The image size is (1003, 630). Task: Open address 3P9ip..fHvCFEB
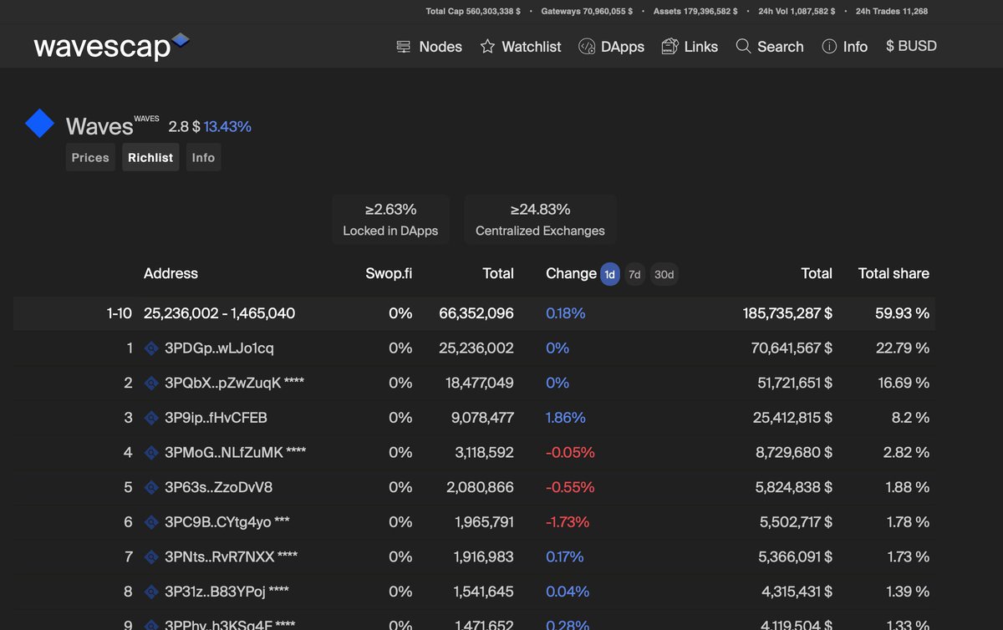coord(216,418)
